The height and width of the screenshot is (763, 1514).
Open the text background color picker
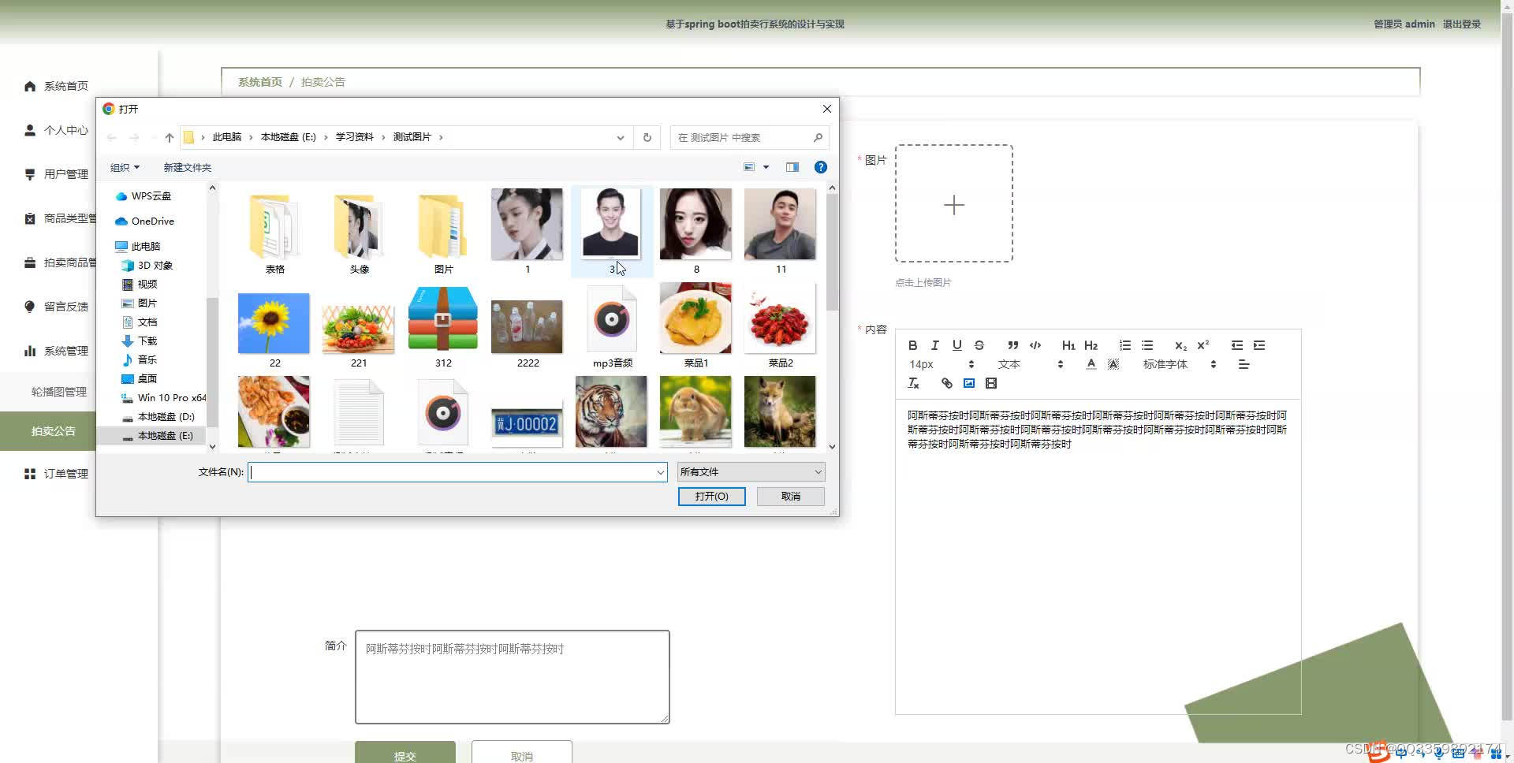(x=1113, y=364)
